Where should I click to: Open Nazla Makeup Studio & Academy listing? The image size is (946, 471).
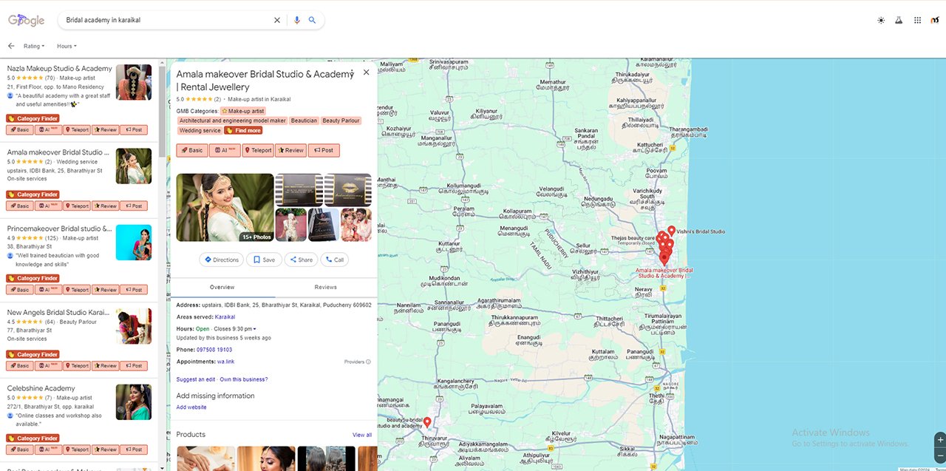coord(60,68)
